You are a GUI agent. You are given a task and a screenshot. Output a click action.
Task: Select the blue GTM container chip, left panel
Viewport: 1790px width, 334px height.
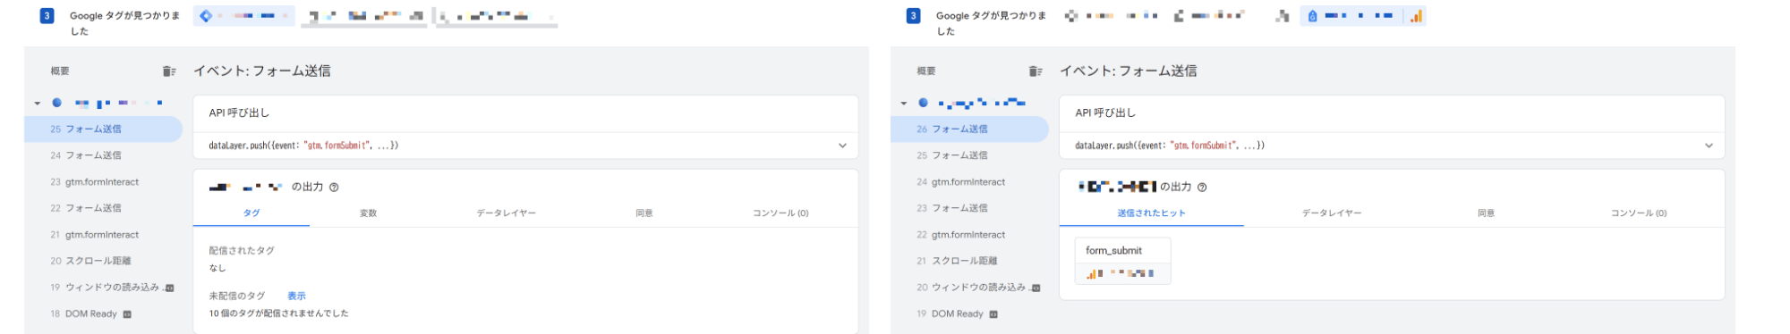tap(244, 16)
